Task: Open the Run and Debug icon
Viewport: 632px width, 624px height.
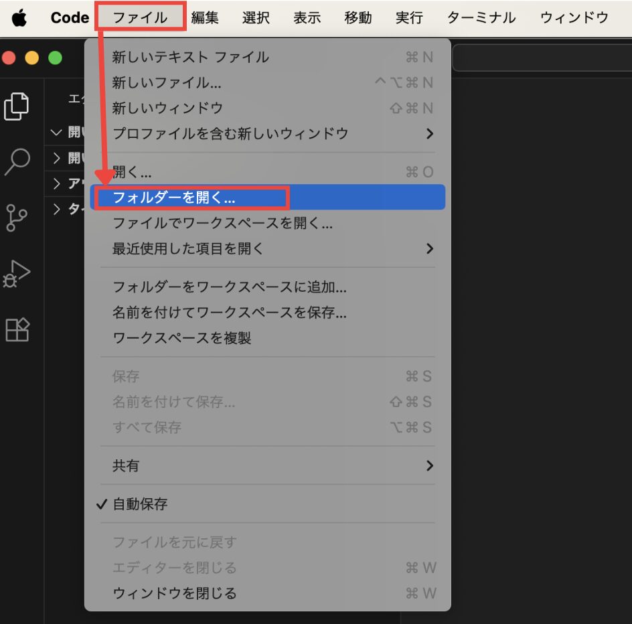Action: tap(17, 273)
